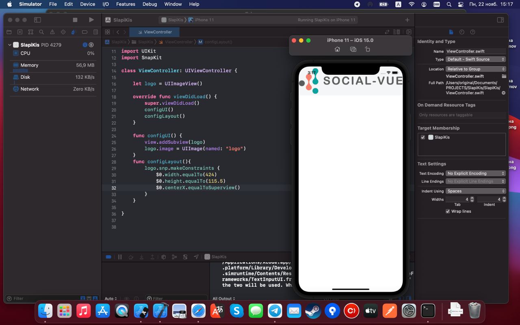The width and height of the screenshot is (520, 325).
Task: Enable code review arrows icon
Action: click(387, 32)
